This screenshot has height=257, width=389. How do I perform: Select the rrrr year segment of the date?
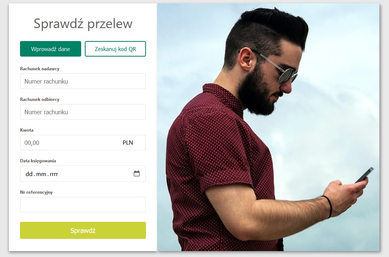(x=54, y=174)
